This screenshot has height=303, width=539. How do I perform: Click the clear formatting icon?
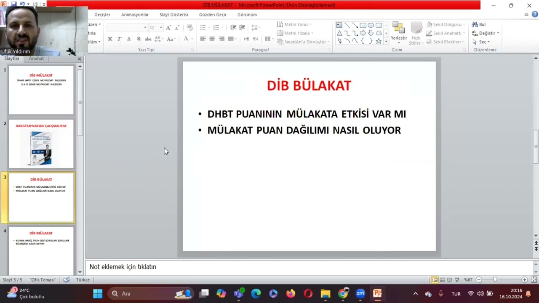190,28
